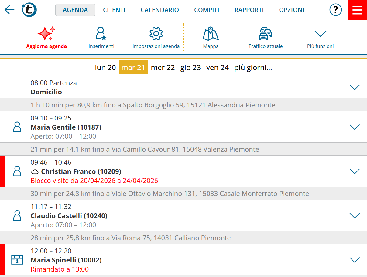Click Rimandato a 13:00 warning text
The height and width of the screenshot is (277, 367).
point(60,269)
